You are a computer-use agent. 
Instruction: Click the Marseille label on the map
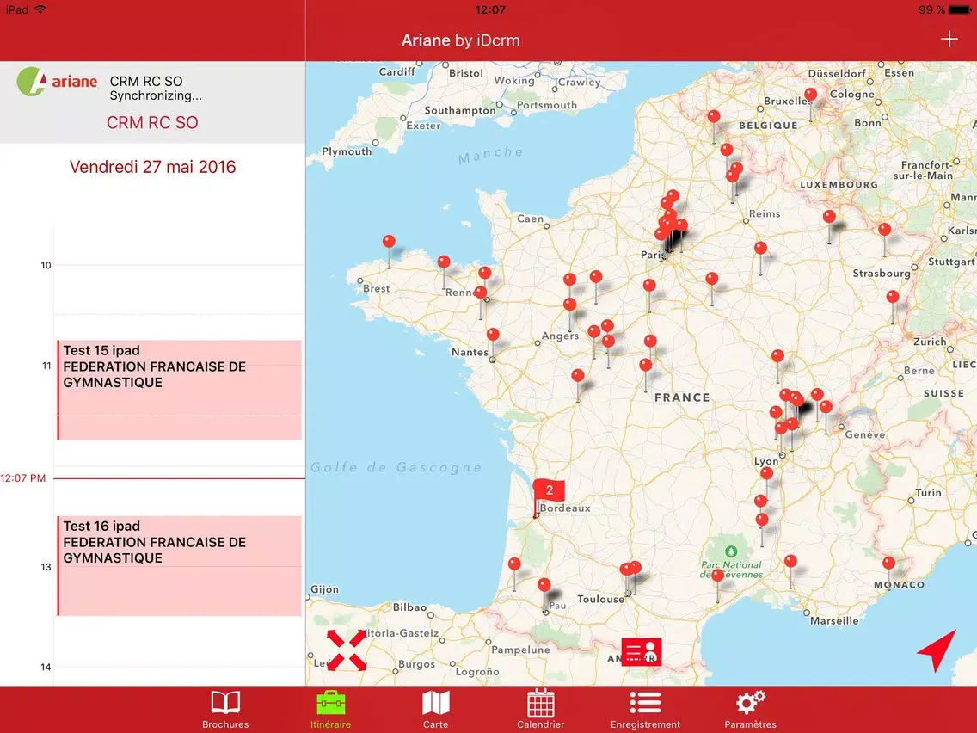click(x=834, y=621)
